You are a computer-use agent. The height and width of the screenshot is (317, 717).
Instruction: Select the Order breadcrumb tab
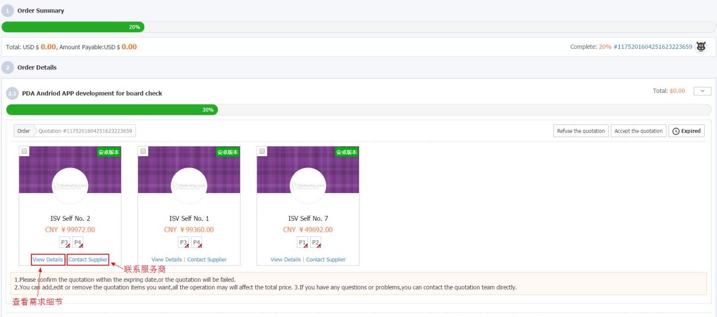(24, 131)
